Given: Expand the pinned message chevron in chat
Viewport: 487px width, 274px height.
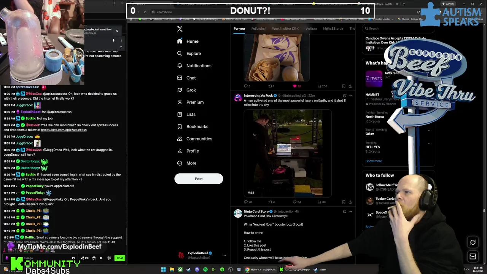Looking at the screenshot, I should (x=121, y=47).
